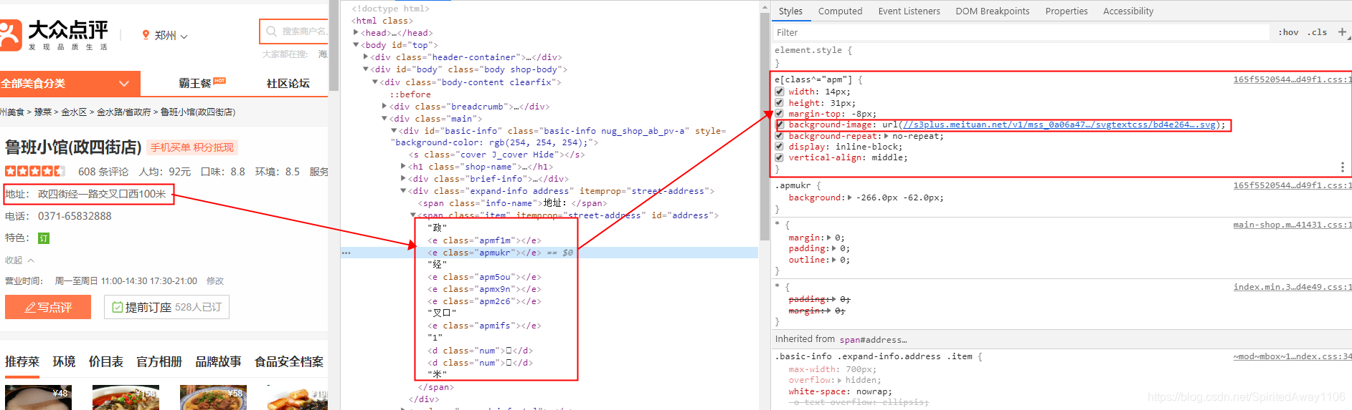Click the New Style Rule plus icon
The height and width of the screenshot is (410, 1352).
1342,32
